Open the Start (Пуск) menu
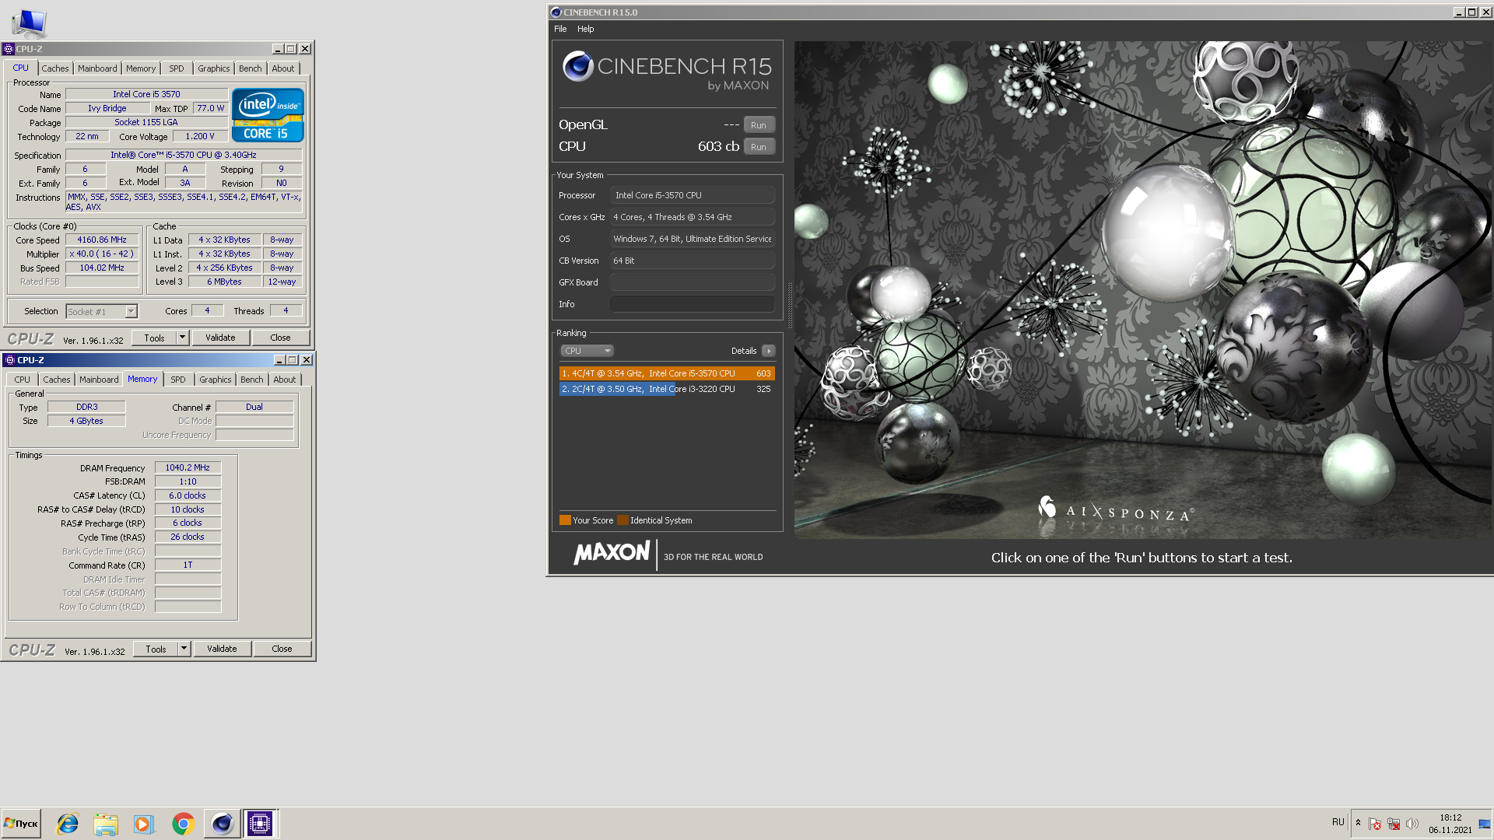The height and width of the screenshot is (840, 1494). click(x=22, y=824)
